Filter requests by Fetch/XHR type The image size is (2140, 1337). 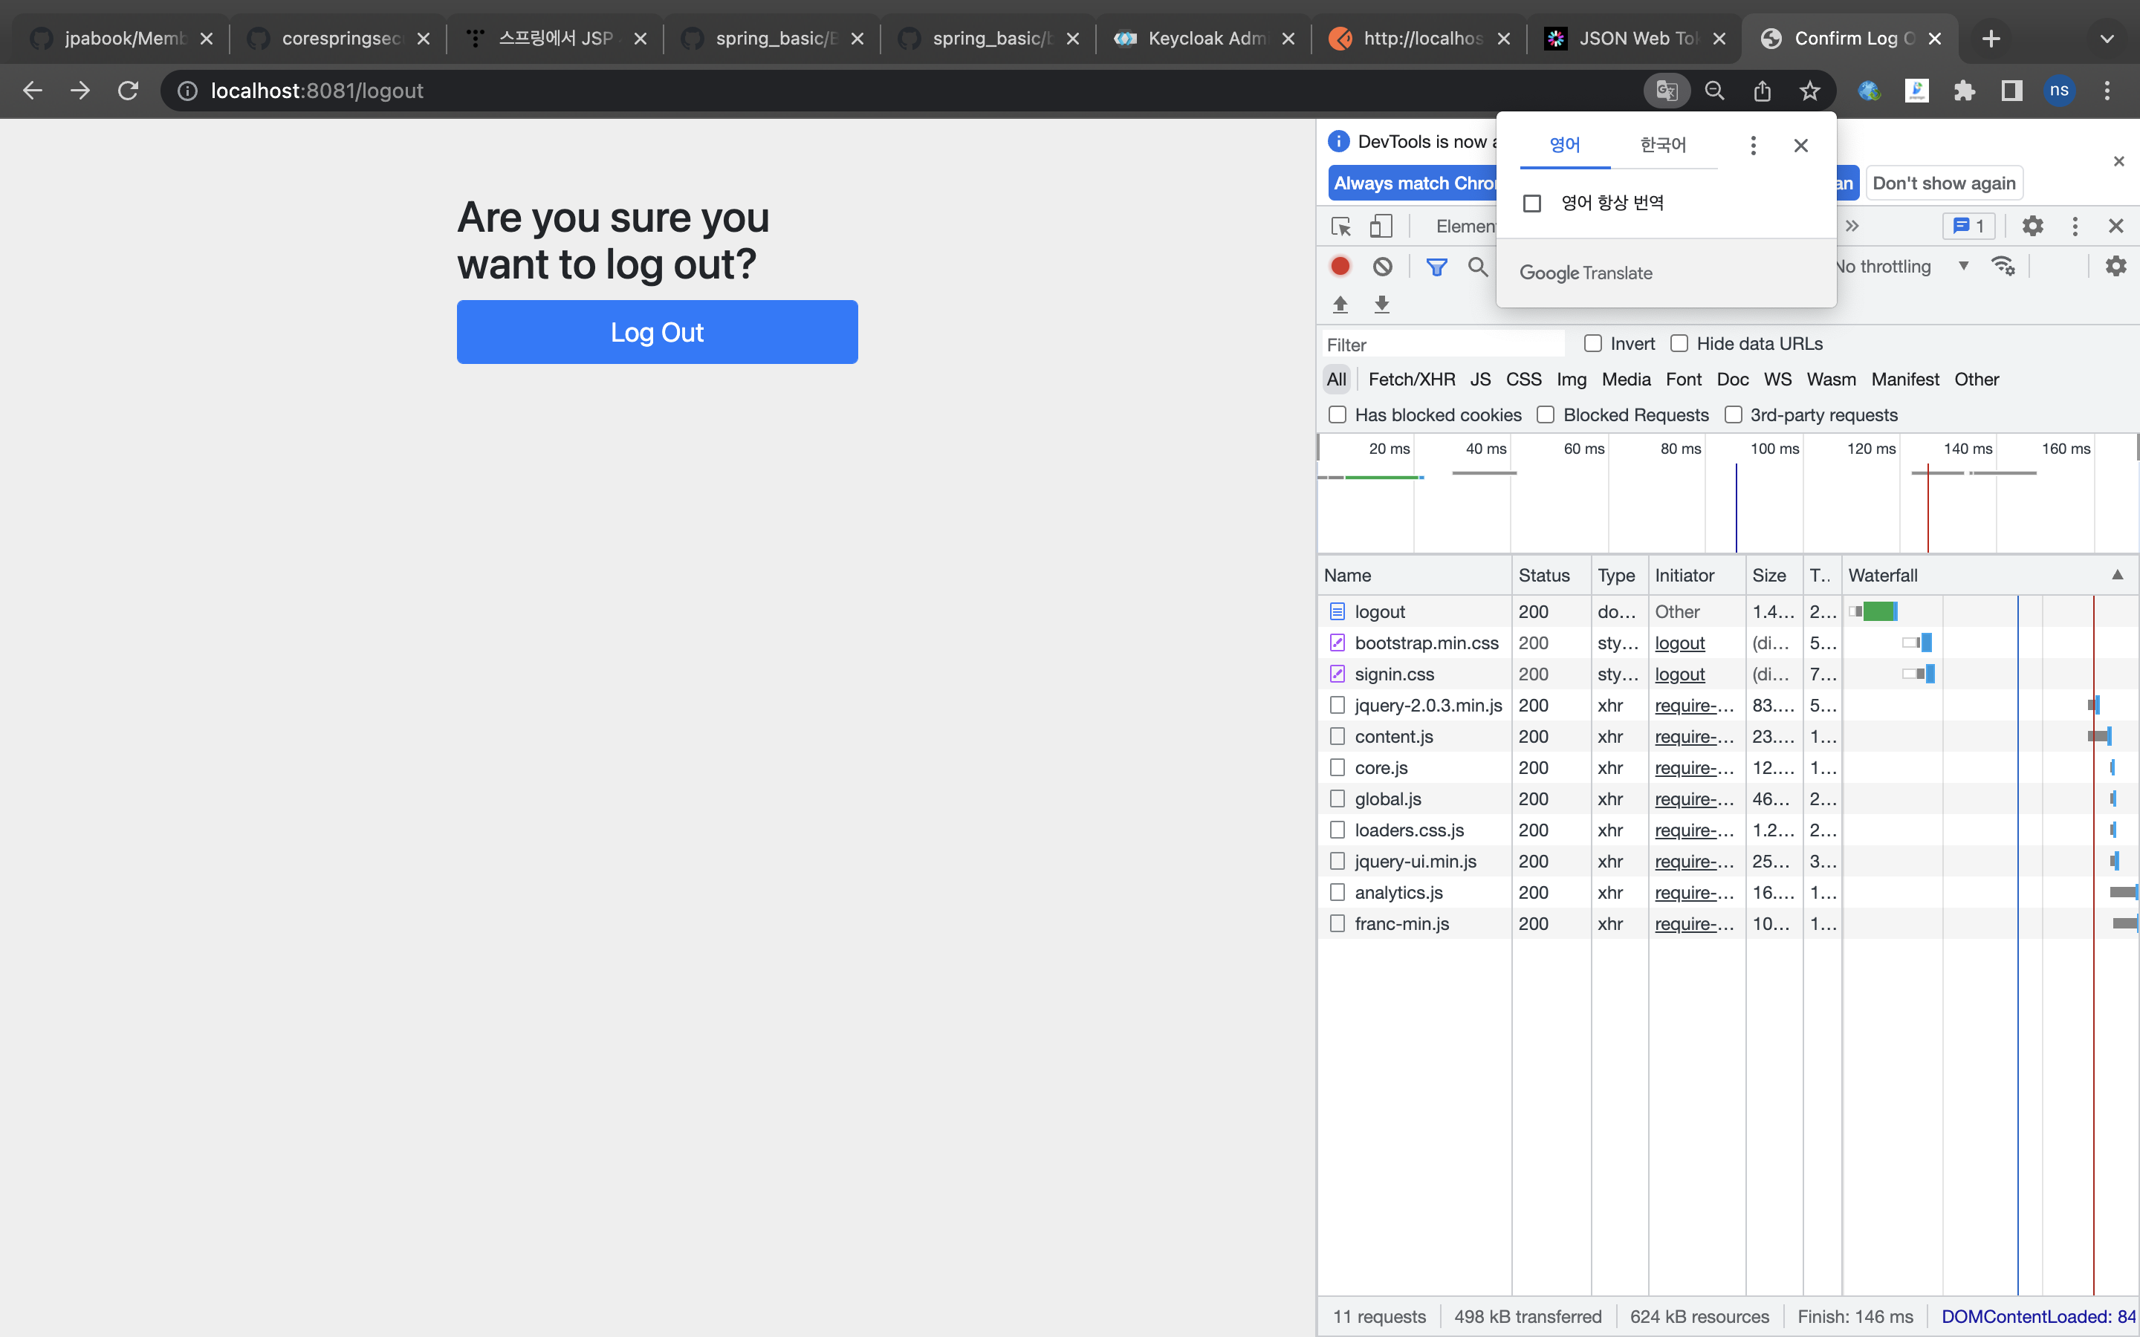[x=1413, y=380]
